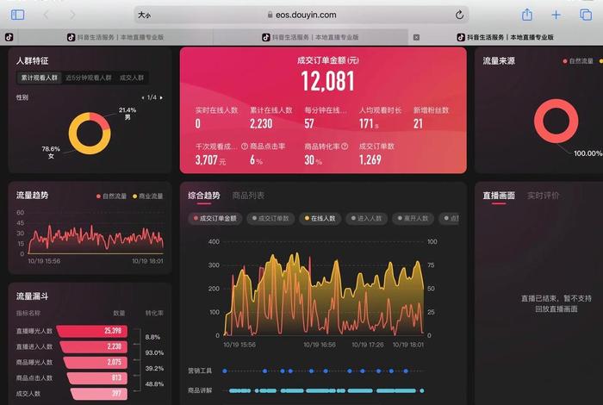Open the Safari share sheet icon
The height and width of the screenshot is (405, 603).
tap(527, 15)
